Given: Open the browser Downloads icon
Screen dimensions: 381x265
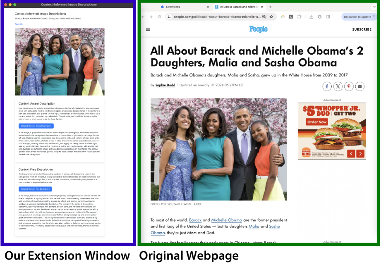Looking at the screenshot, I should coord(311,17).
